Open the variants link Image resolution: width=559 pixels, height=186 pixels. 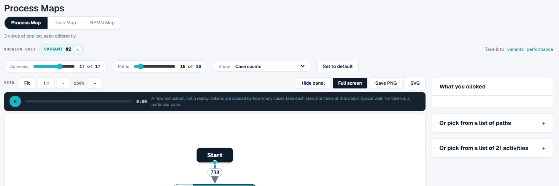515,49
